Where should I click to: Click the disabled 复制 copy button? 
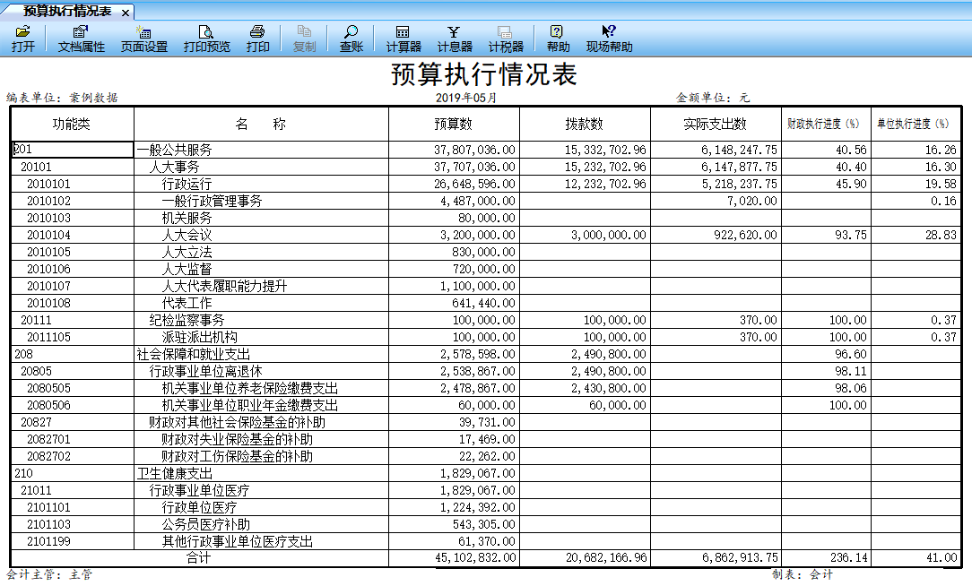pos(304,38)
